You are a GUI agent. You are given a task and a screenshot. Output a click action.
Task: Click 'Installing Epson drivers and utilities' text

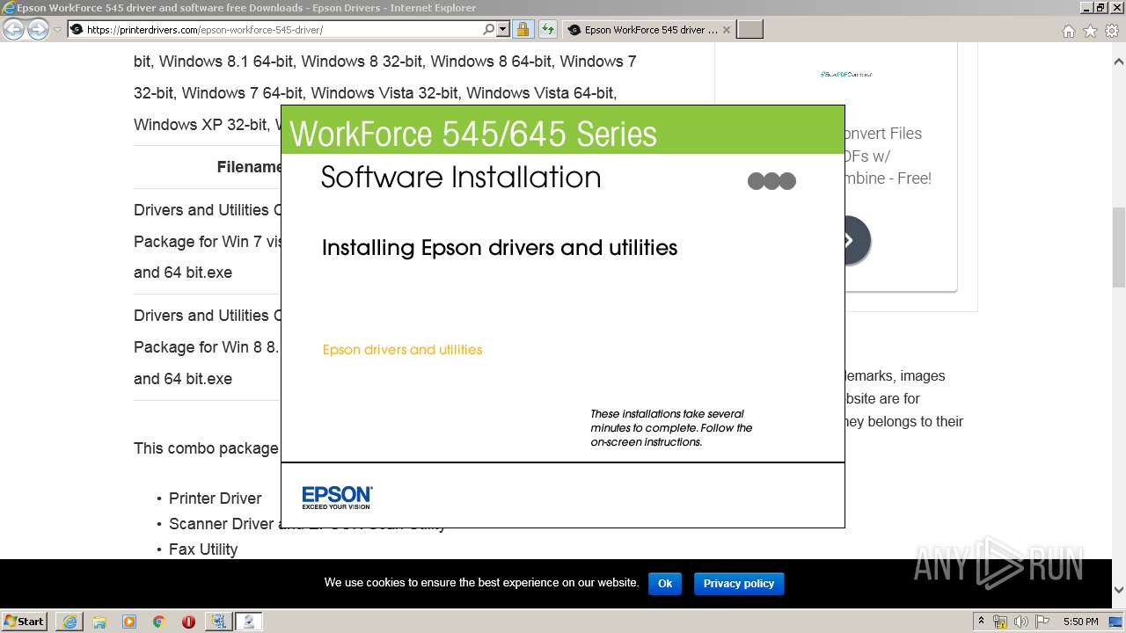tap(500, 248)
